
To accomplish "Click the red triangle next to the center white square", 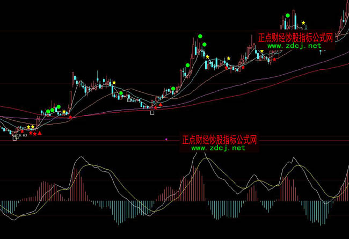I will [159, 105].
